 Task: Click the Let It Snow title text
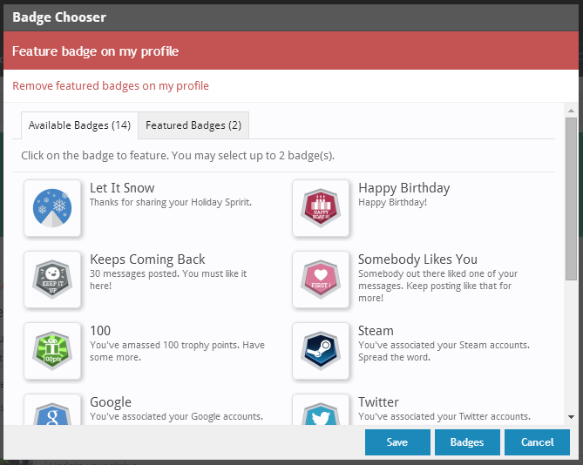click(122, 188)
